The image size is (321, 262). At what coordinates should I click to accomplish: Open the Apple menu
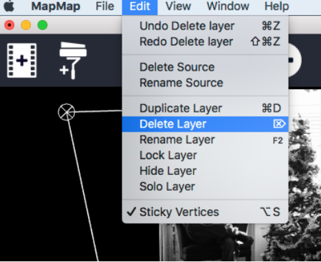[9, 6]
